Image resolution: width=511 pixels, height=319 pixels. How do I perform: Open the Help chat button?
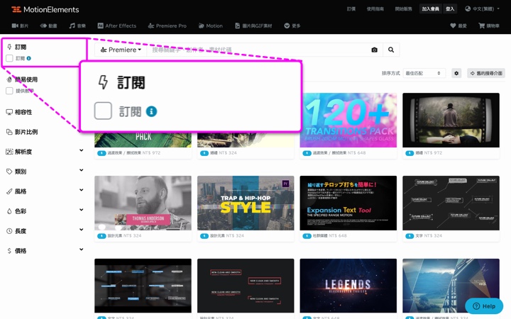[484, 306]
